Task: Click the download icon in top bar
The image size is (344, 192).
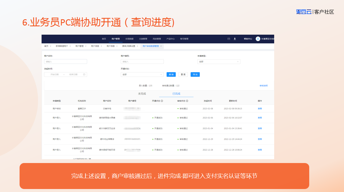Action: [235, 39]
